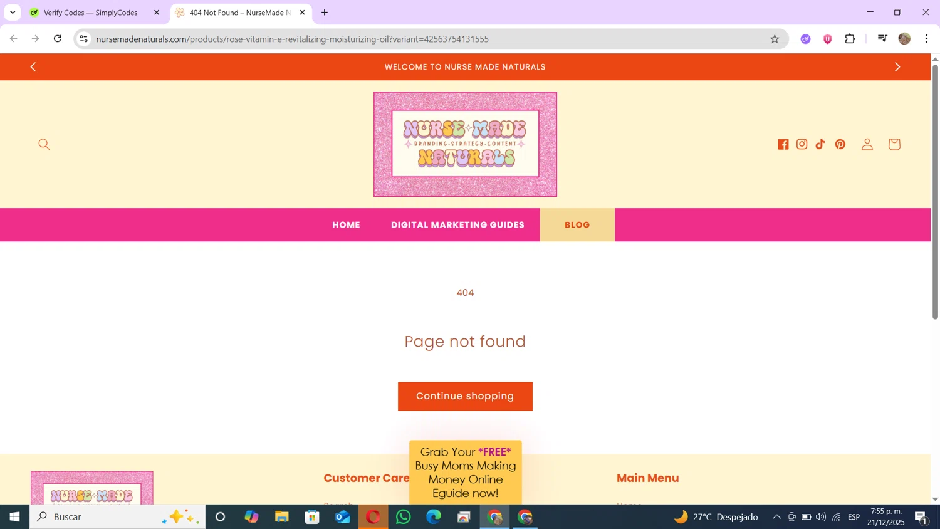Click the Main Menu footer heading
This screenshot has width=940, height=529.
tap(647, 478)
